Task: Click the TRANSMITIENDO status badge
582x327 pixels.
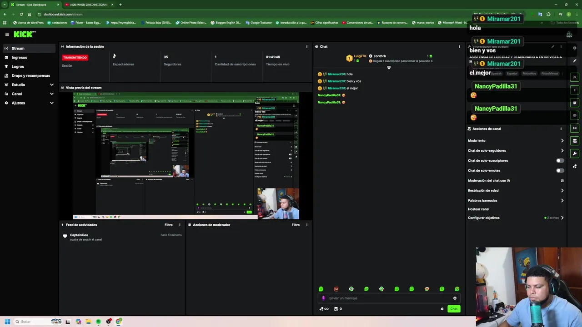Action: click(x=75, y=58)
